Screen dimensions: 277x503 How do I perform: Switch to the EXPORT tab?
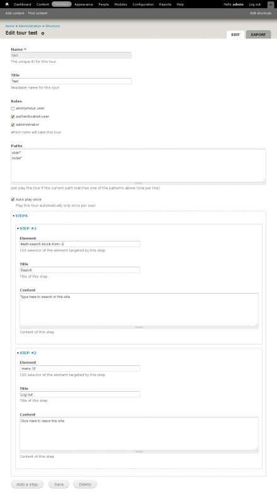pos(258,35)
